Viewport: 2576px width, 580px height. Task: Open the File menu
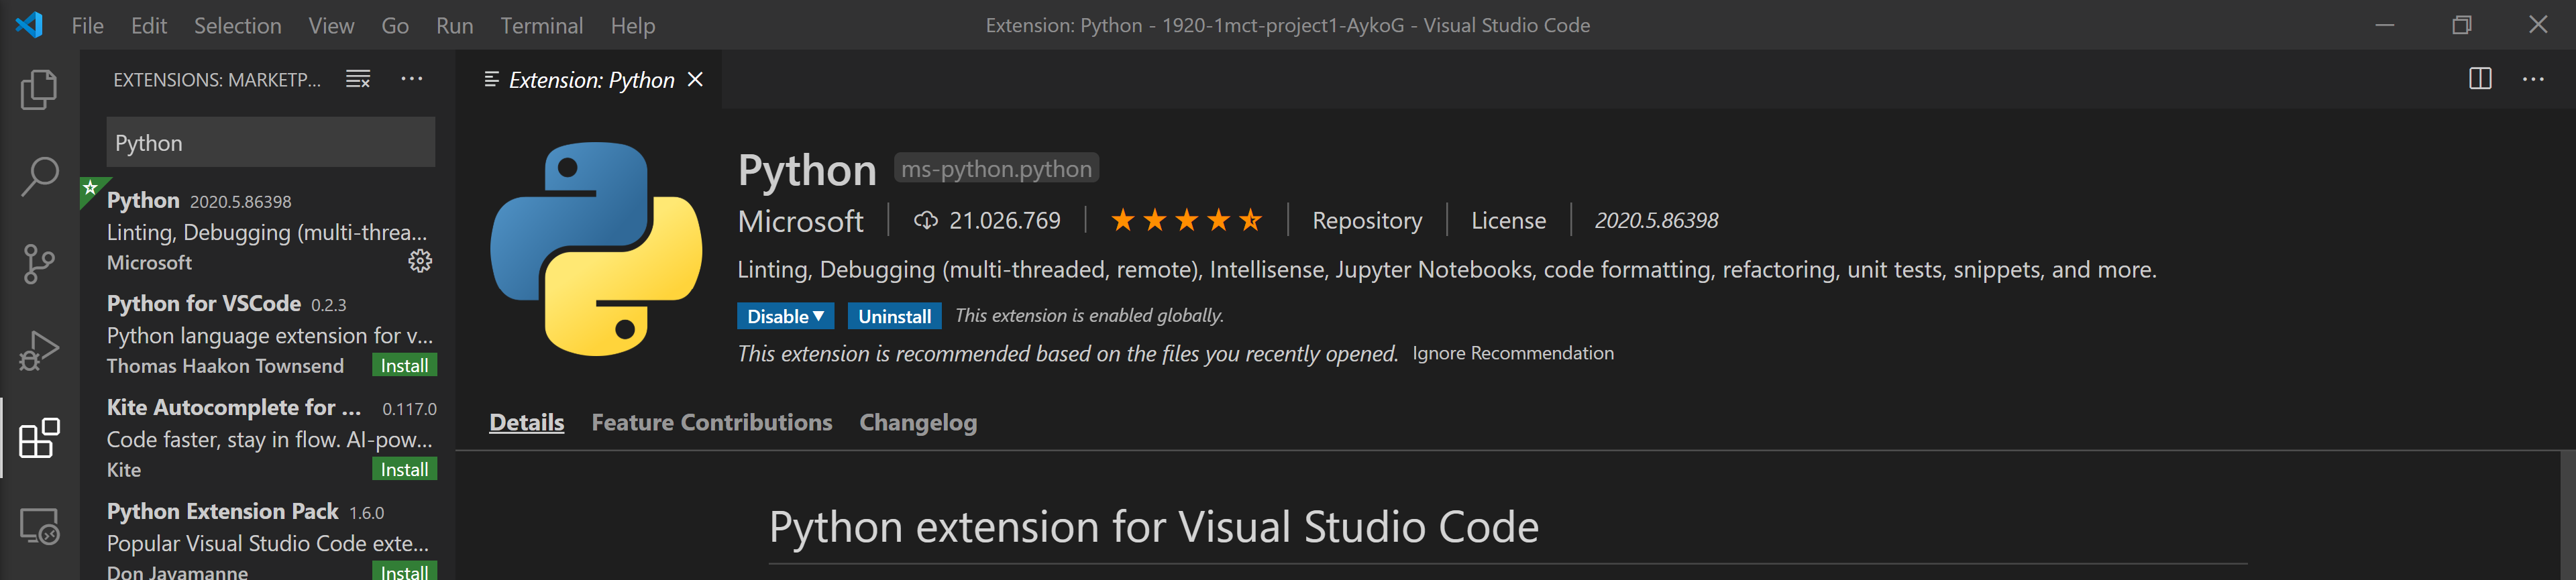(88, 25)
